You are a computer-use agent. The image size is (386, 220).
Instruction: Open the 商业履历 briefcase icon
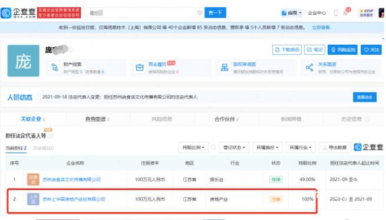click(140, 67)
